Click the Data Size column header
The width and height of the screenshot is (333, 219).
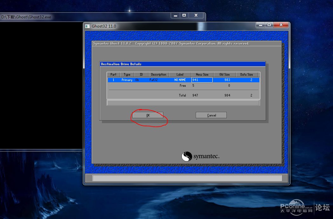coord(247,75)
